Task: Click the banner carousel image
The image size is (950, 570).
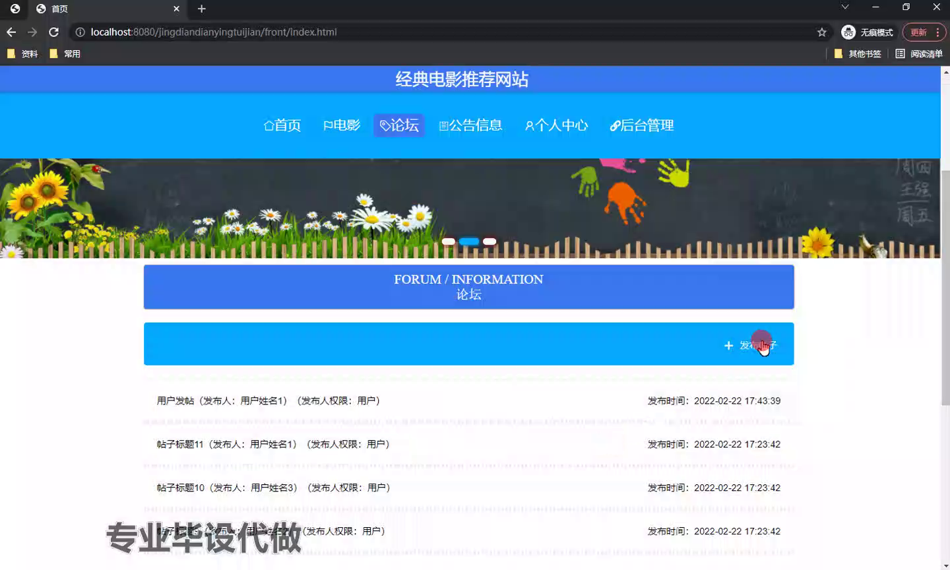Action: point(470,208)
